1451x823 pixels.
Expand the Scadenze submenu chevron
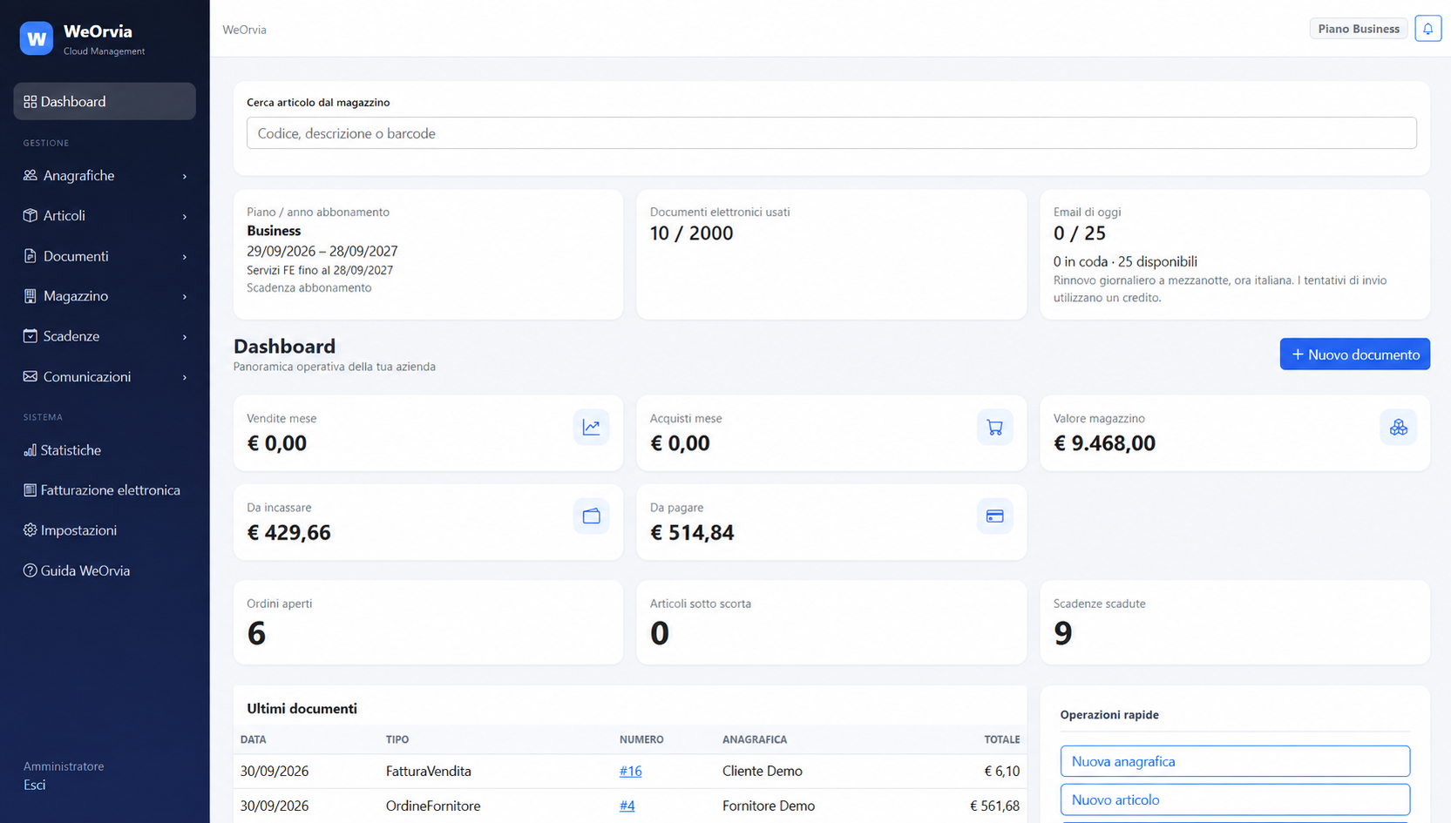tap(185, 337)
